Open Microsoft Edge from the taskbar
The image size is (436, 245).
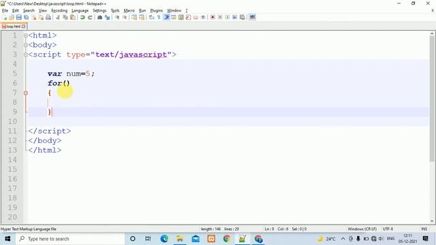164,239
